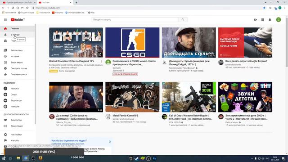Open File Explorer from the taskbar
Viewport: 288px width, 162px height.
(x=18, y=158)
